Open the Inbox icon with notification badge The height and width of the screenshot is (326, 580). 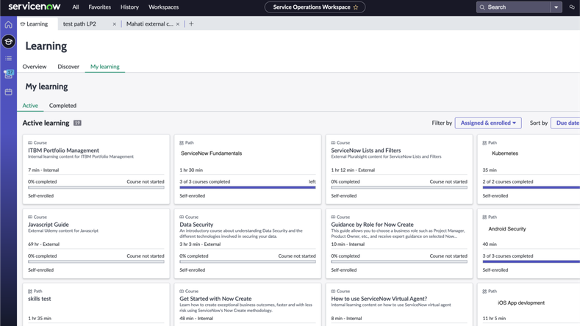pyautogui.click(x=9, y=74)
